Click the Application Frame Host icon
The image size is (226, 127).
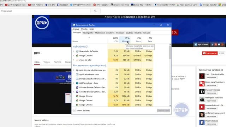[77, 74]
